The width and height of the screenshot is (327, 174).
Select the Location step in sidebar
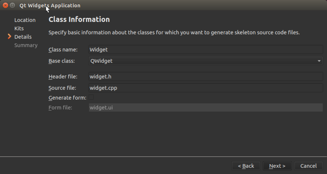point(25,20)
